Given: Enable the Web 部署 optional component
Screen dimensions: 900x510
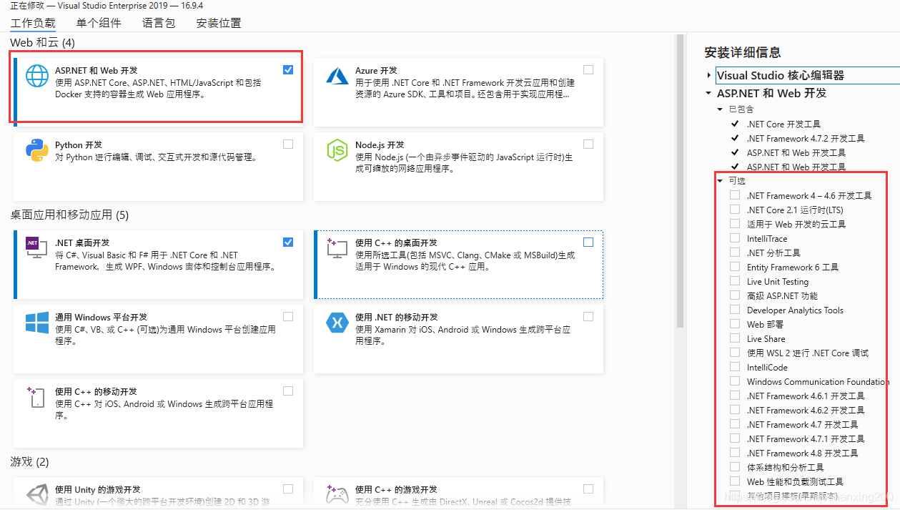Looking at the screenshot, I should [x=735, y=324].
